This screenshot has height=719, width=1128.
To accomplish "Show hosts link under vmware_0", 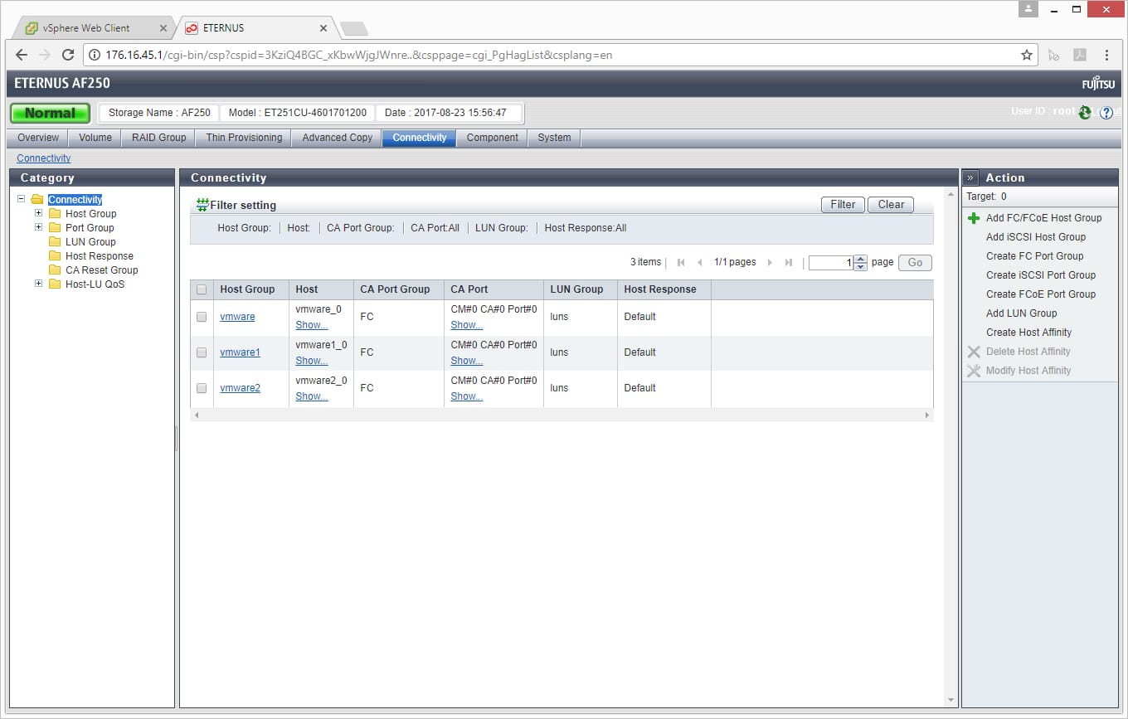I will click(x=312, y=325).
